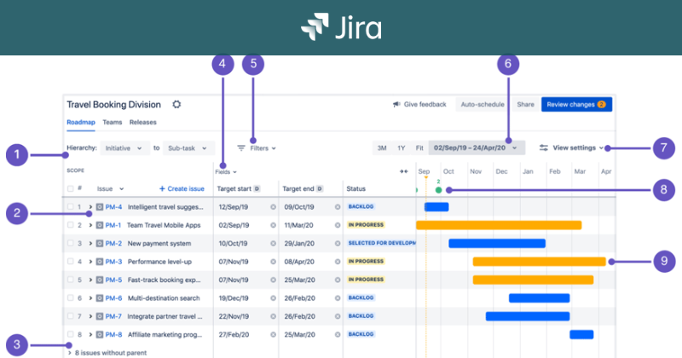Click the orange PM-1 timeline bar
The width and height of the screenshot is (682, 358).
(499, 225)
